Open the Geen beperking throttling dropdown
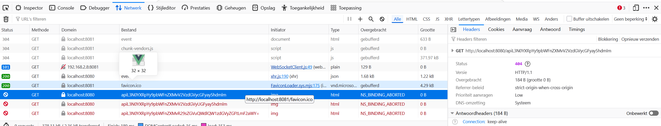 tap(630, 19)
